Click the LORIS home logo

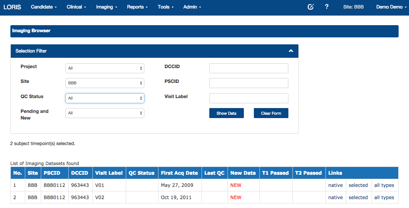coord(12,7)
